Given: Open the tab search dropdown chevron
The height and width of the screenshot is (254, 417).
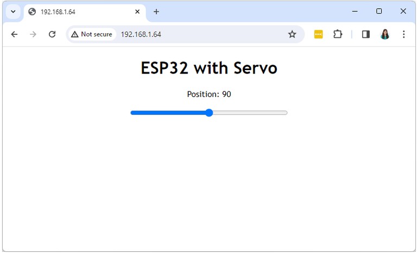Looking at the screenshot, I should [13, 11].
